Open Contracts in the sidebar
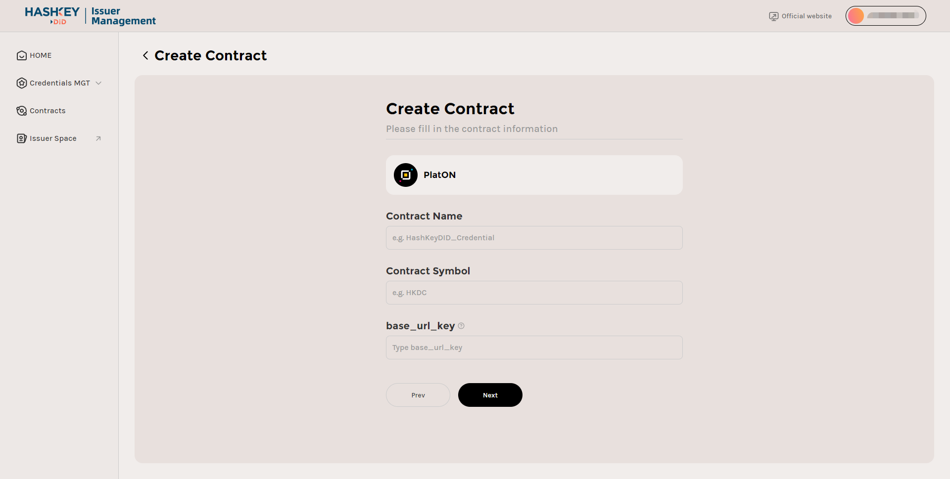950x479 pixels. click(47, 111)
